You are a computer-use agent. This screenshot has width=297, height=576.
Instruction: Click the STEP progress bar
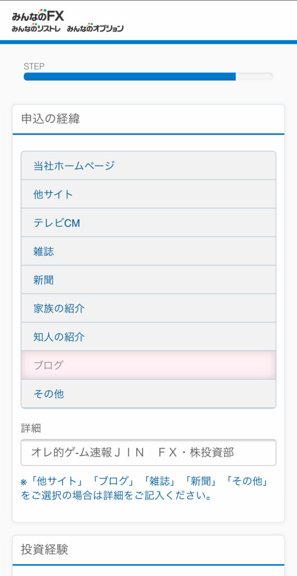[148, 76]
